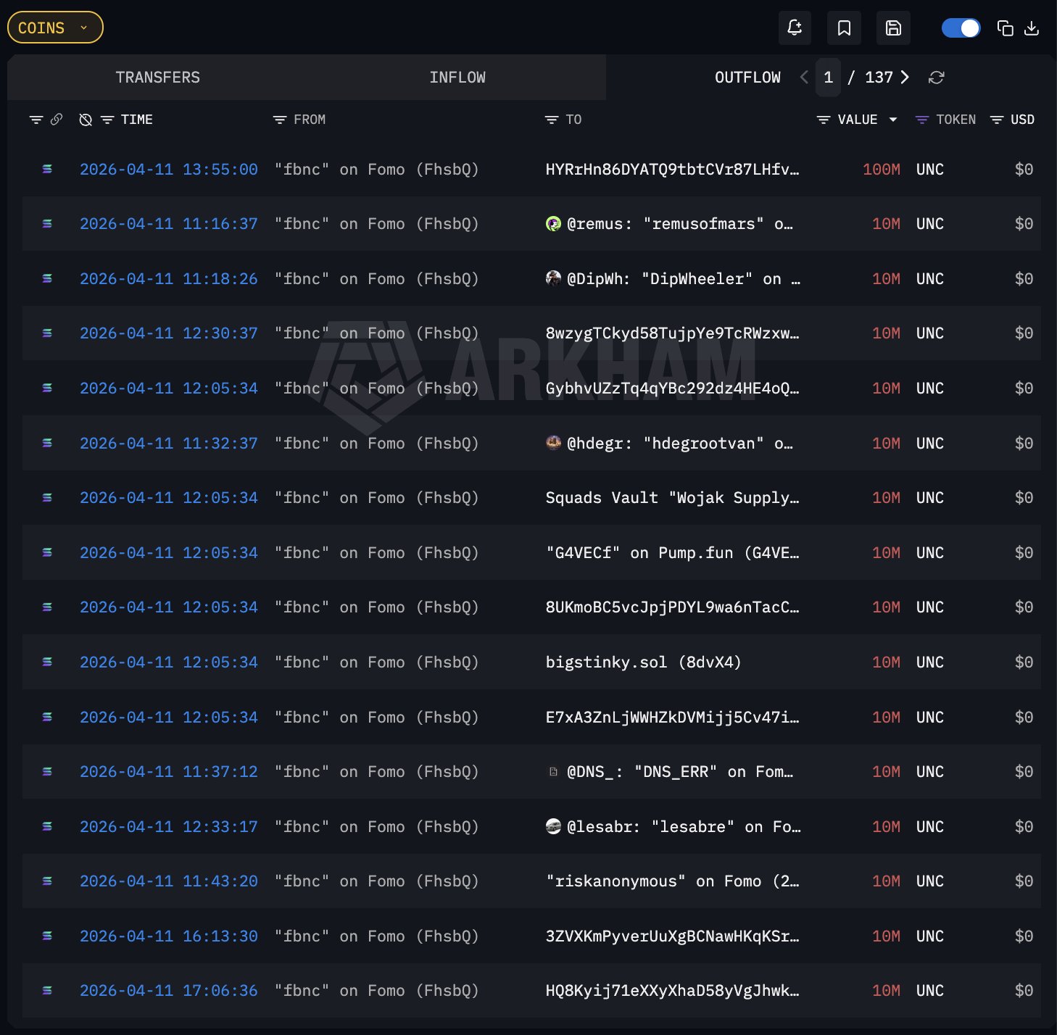1057x1035 pixels.
Task: Click the save disk icon
Action: (x=893, y=28)
